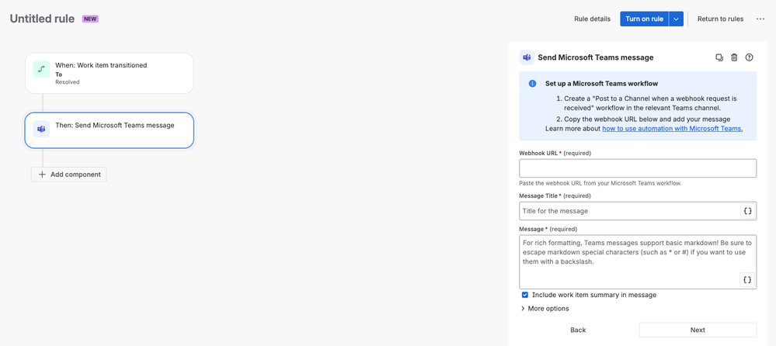Open the Turn on rule dropdown arrow
The image size is (776, 346).
(676, 19)
